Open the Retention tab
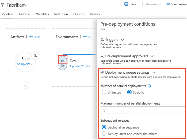 [61, 14]
